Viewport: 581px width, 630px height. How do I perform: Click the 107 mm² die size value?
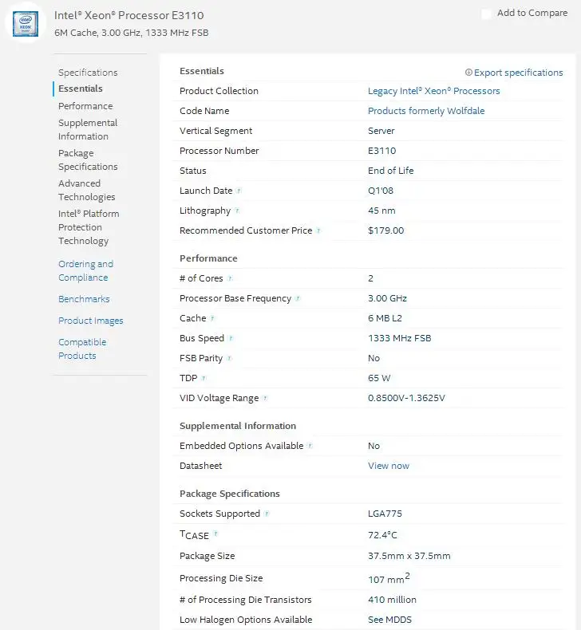[389, 578]
